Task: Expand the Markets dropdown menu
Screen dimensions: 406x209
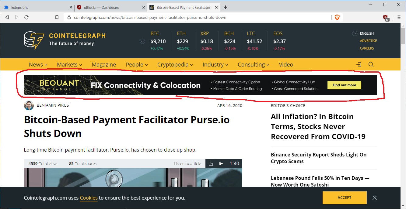Action: coord(69,64)
